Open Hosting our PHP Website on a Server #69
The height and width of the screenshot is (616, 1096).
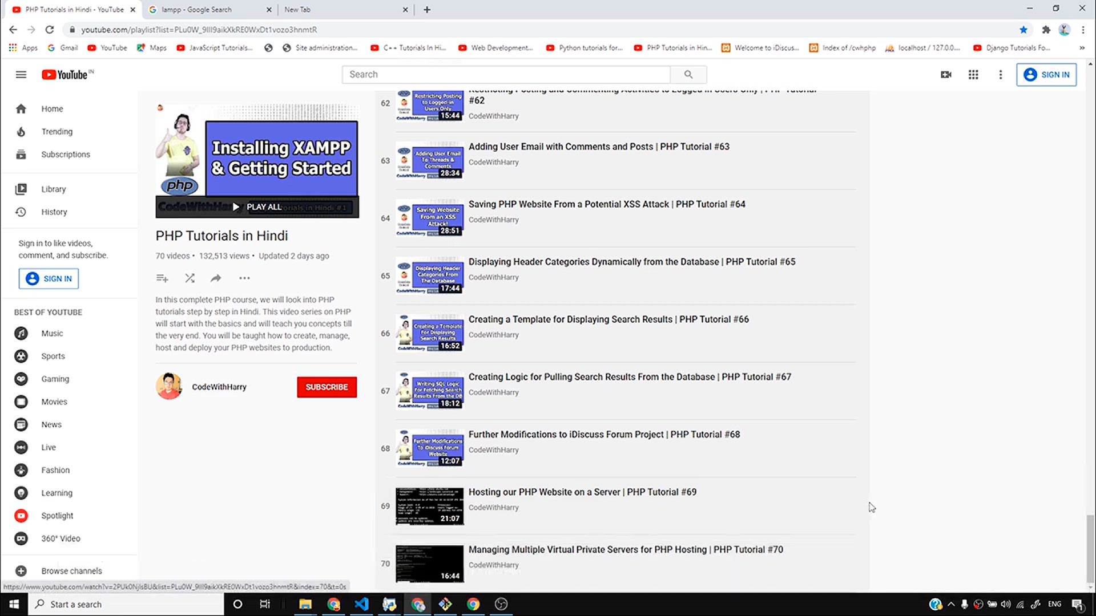click(582, 492)
